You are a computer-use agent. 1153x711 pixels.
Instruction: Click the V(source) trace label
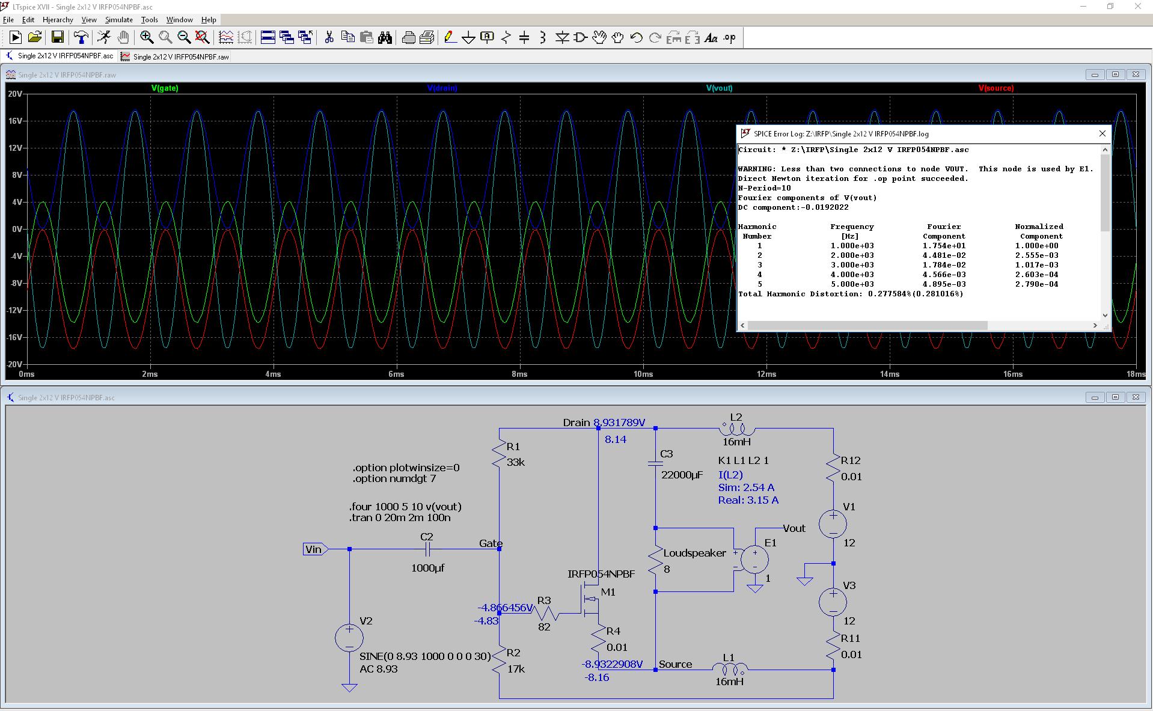[x=995, y=88]
